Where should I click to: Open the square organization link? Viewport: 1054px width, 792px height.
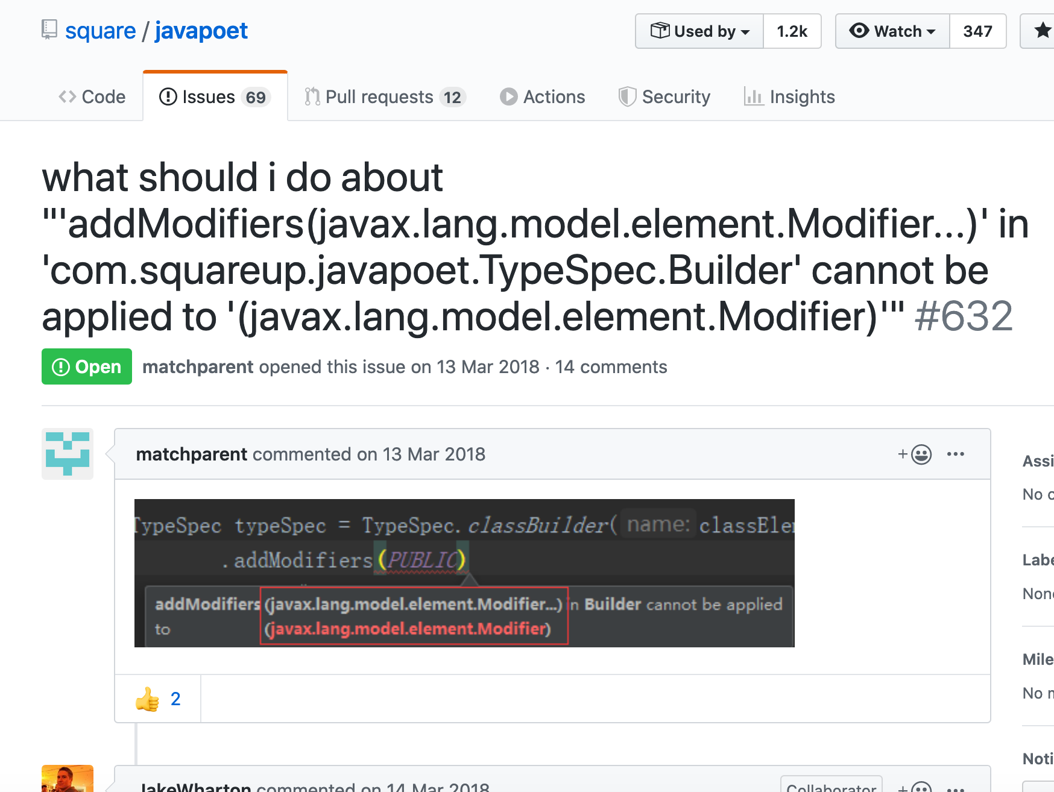tap(100, 31)
